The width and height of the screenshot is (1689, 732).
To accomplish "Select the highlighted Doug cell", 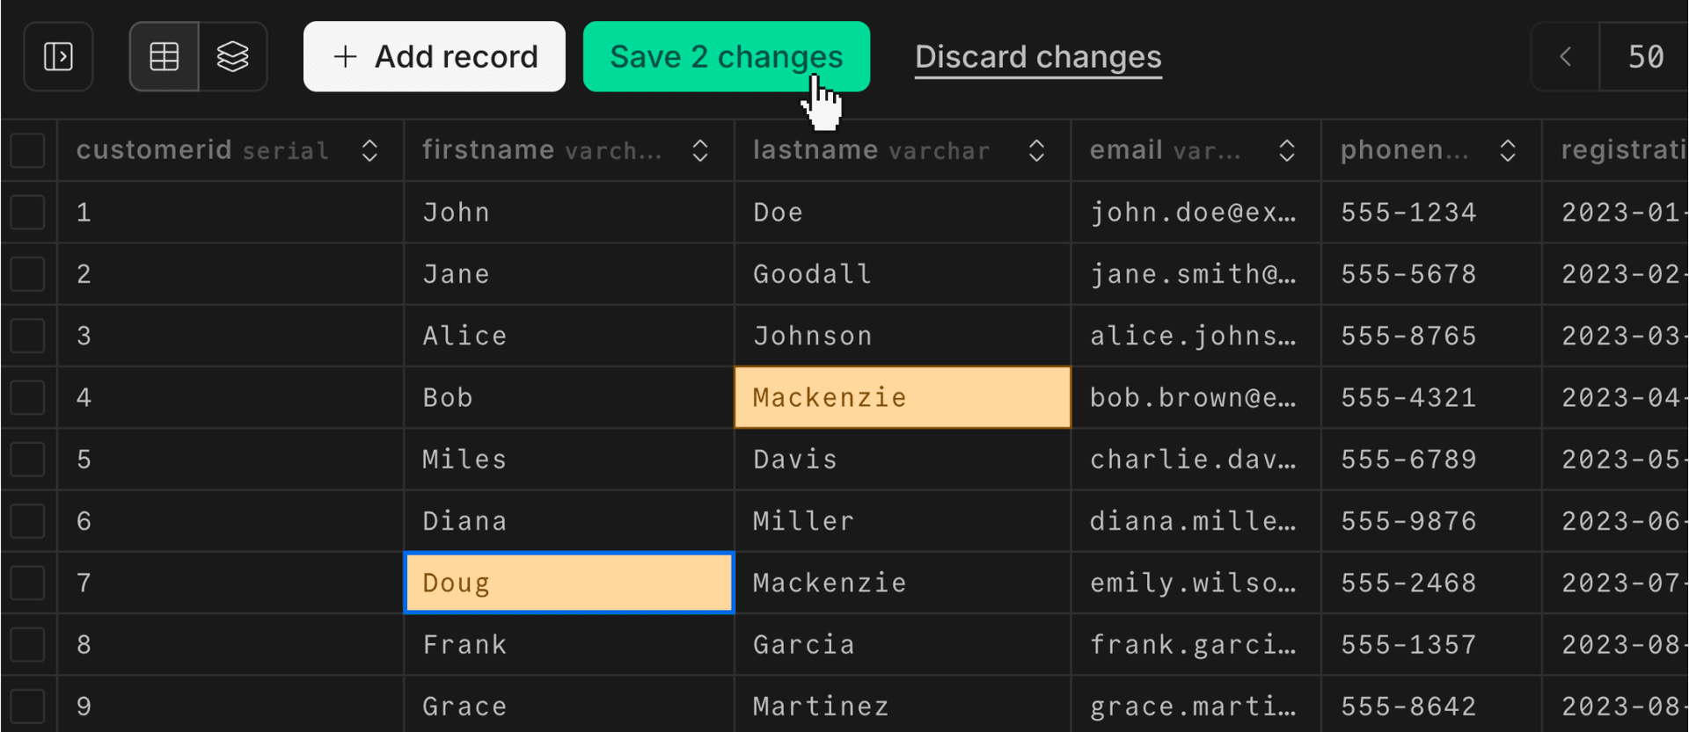I will pos(567,582).
